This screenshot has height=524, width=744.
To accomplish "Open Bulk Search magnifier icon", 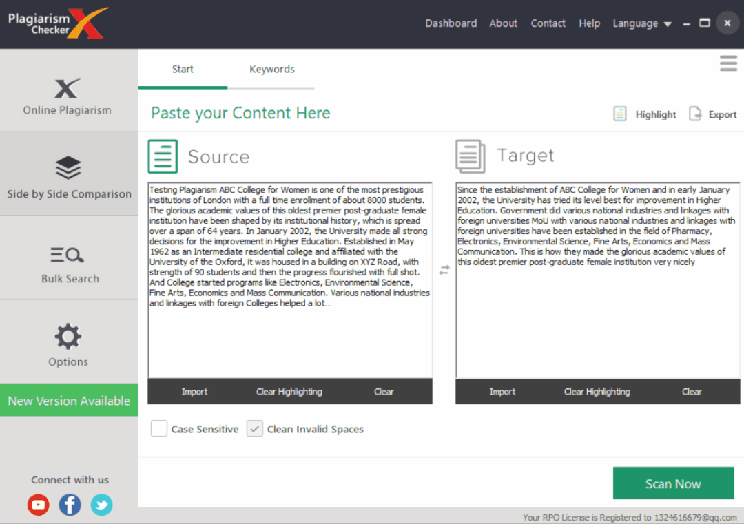I will [x=68, y=255].
